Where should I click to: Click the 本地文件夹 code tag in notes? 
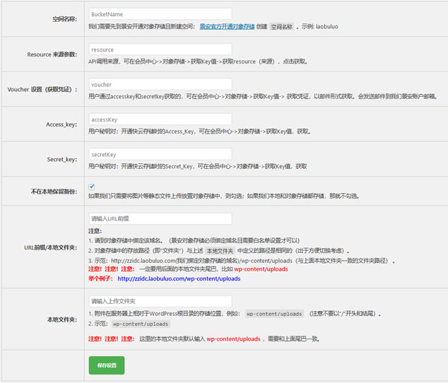point(220,250)
